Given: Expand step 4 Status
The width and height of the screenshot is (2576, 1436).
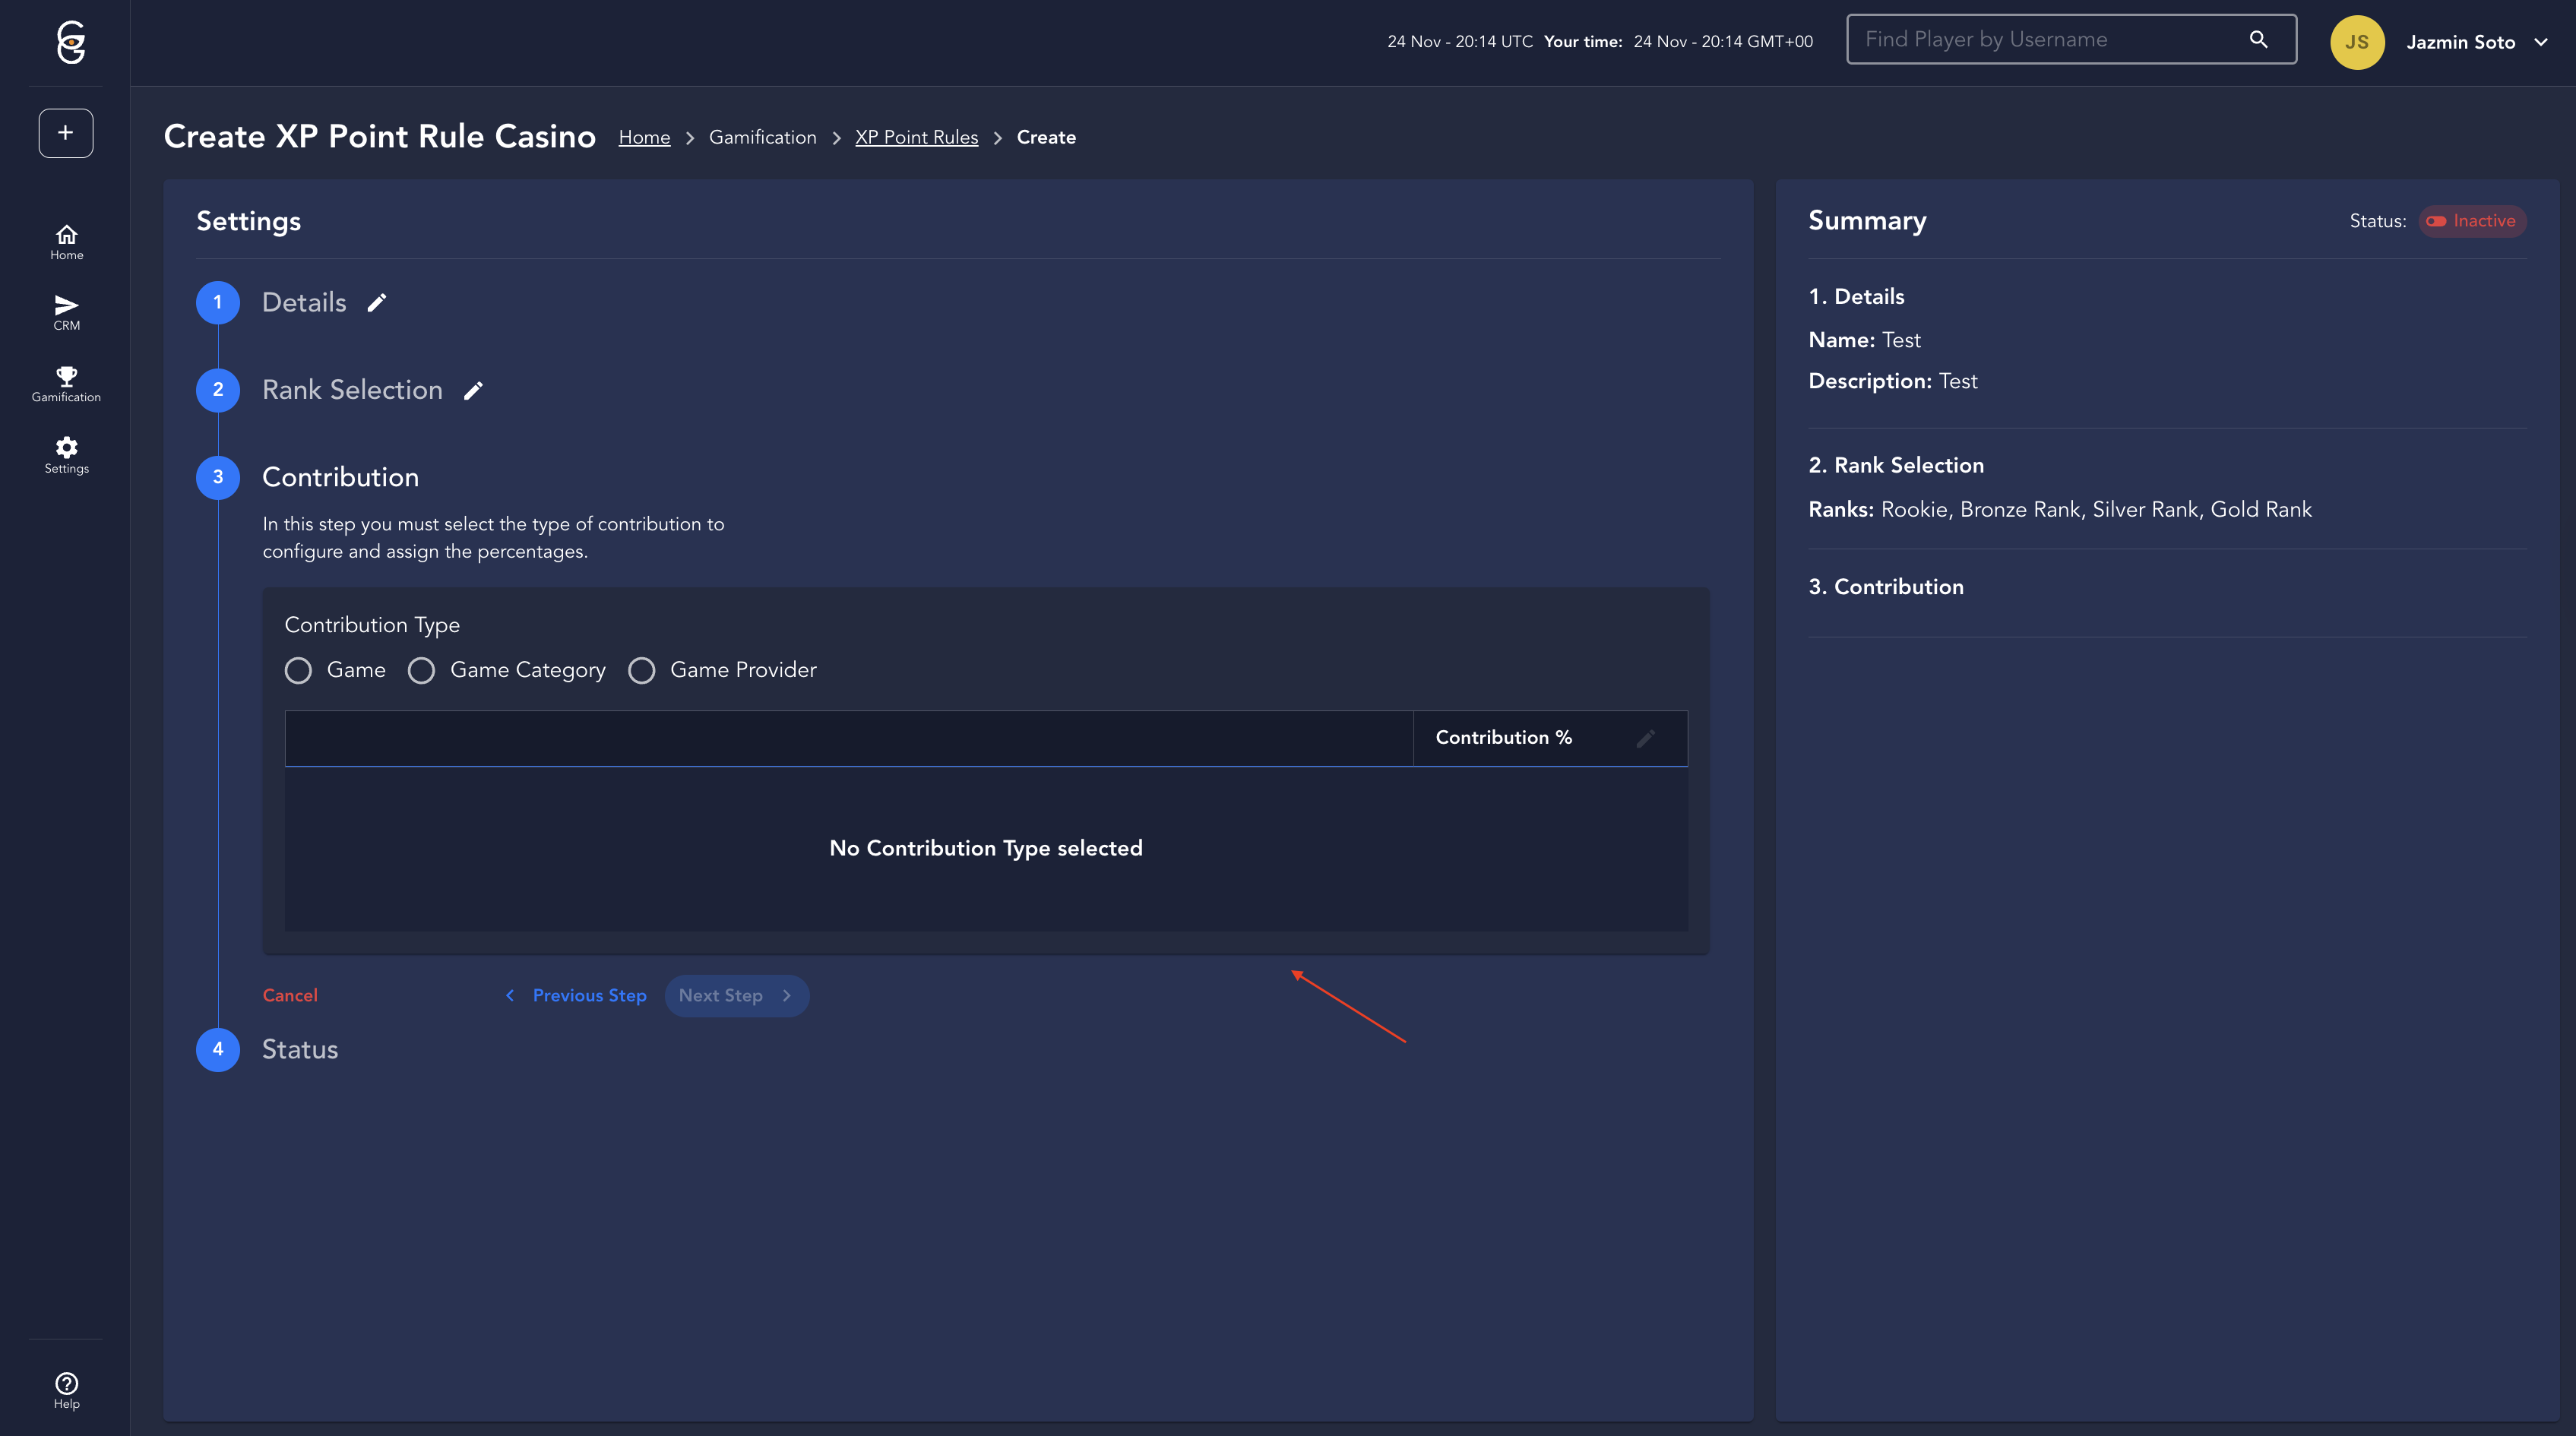Looking at the screenshot, I should (x=299, y=1049).
